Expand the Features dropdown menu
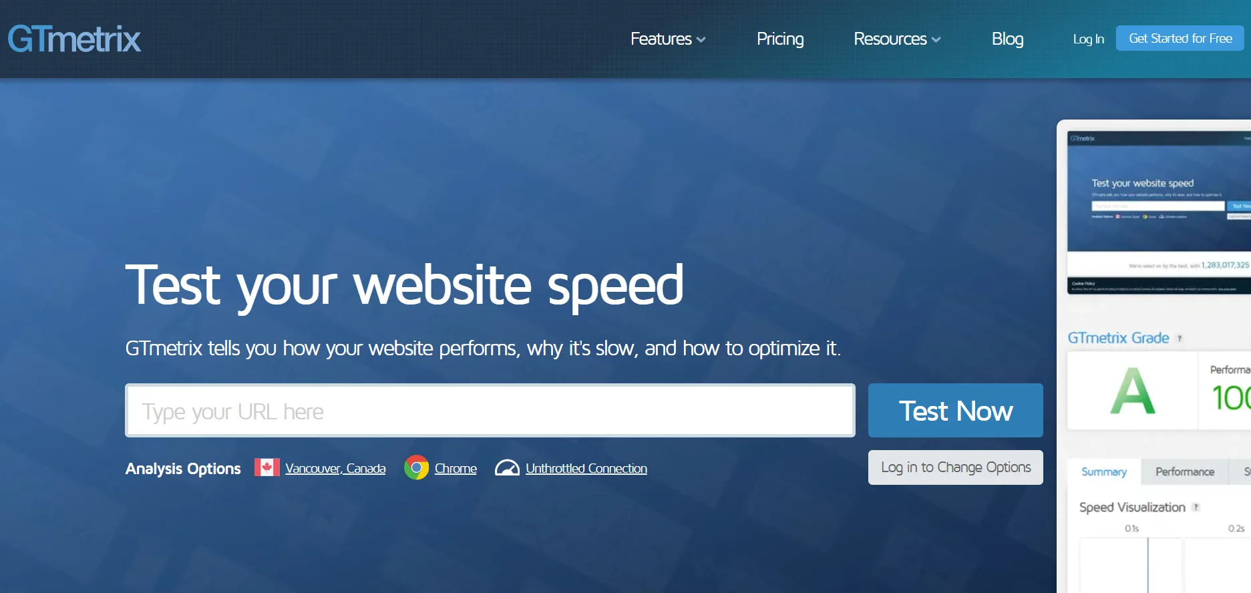Viewport: 1251px width, 593px height. 667,39
